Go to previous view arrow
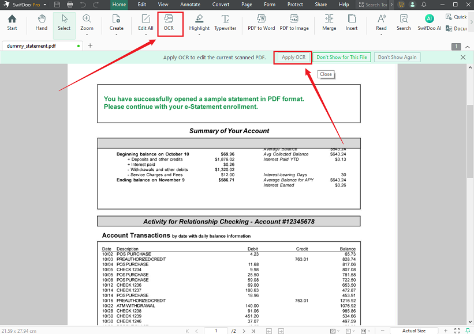 pos(268,331)
